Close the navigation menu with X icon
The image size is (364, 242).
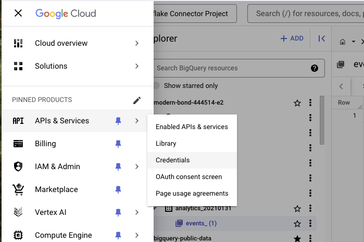(x=18, y=14)
